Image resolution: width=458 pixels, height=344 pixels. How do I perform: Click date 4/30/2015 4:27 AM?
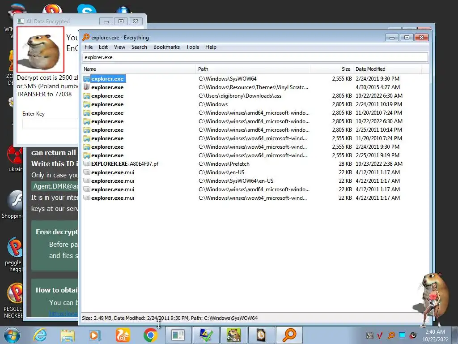[x=377, y=87]
